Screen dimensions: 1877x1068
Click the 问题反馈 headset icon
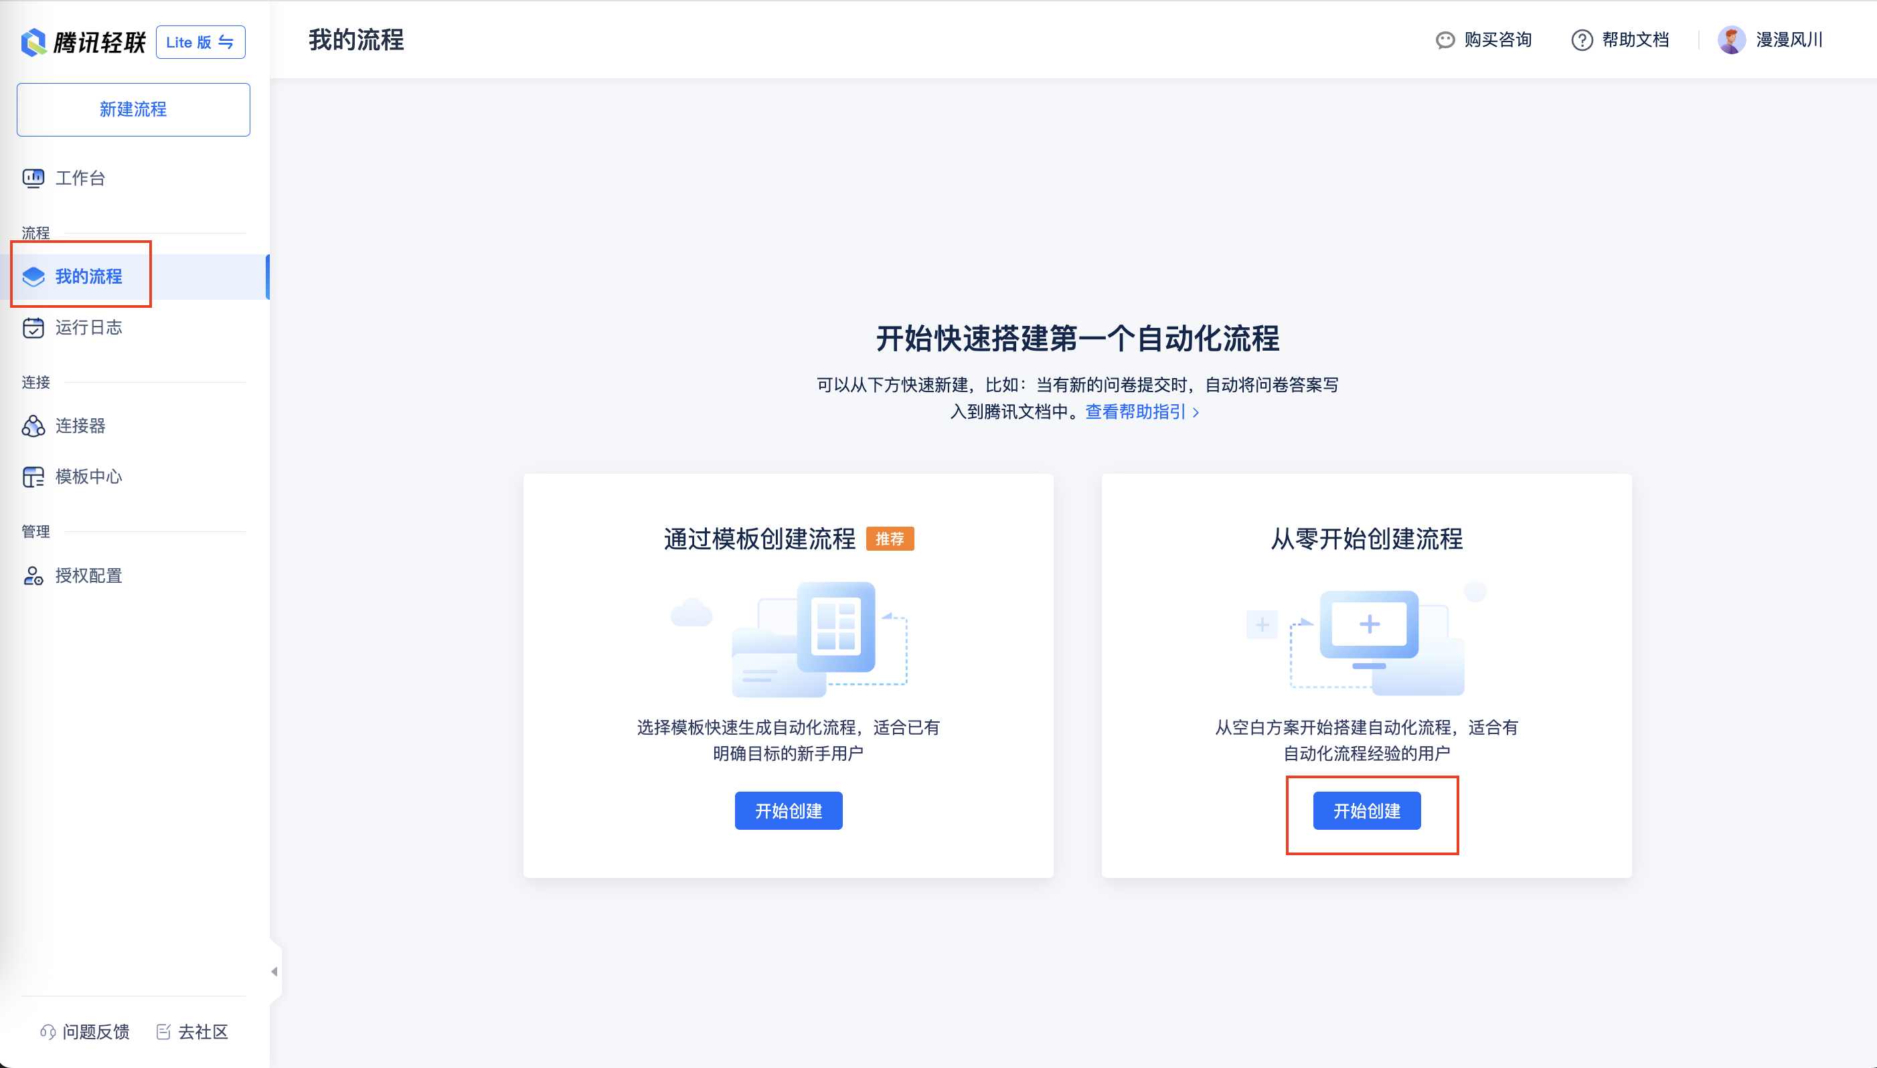[x=48, y=1032]
